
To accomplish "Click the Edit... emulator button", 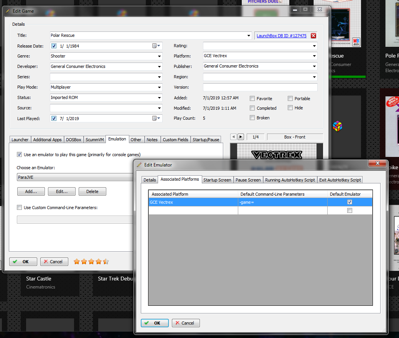I will click(62, 191).
